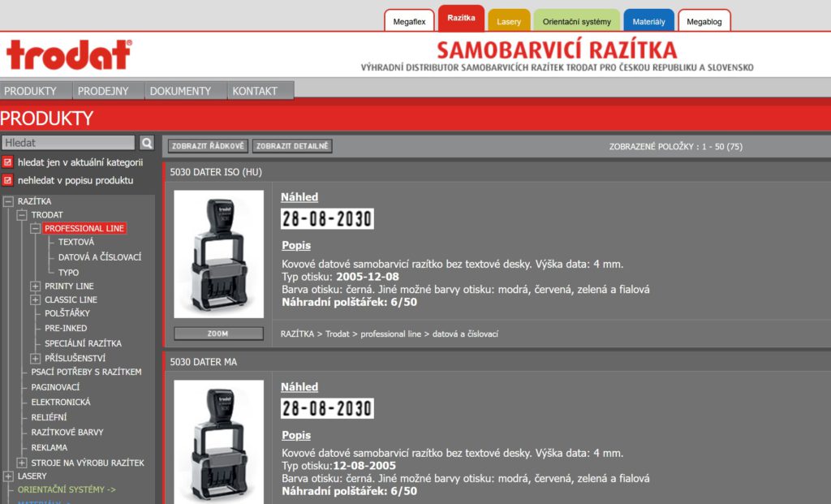Open the 5030 Dater MA stamp image

coord(218,438)
